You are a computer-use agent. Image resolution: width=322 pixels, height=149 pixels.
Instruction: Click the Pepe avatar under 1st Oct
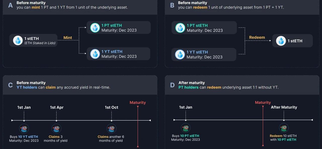111,129
